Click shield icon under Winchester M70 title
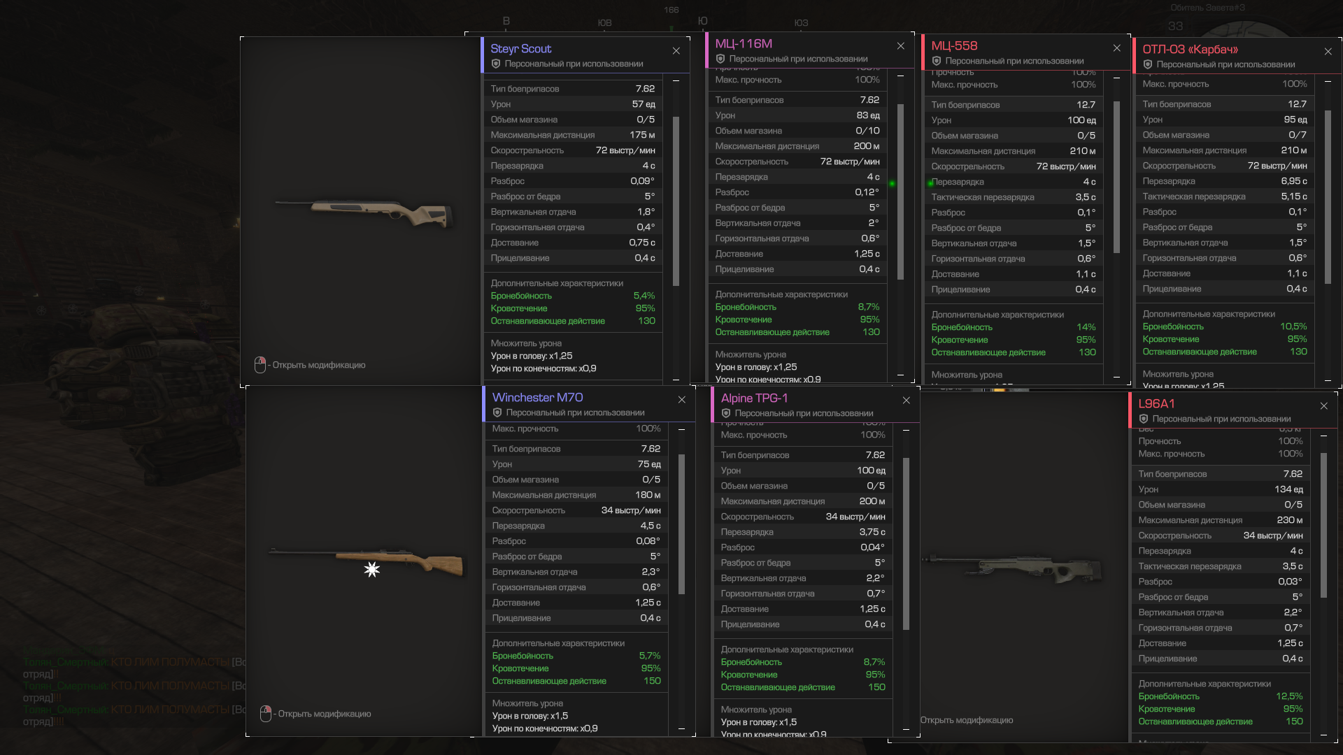The height and width of the screenshot is (755, 1343). point(497,412)
